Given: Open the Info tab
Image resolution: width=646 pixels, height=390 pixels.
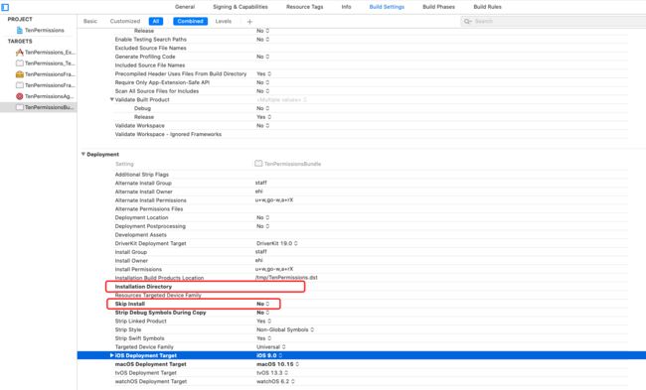Looking at the screenshot, I should coord(346,7).
